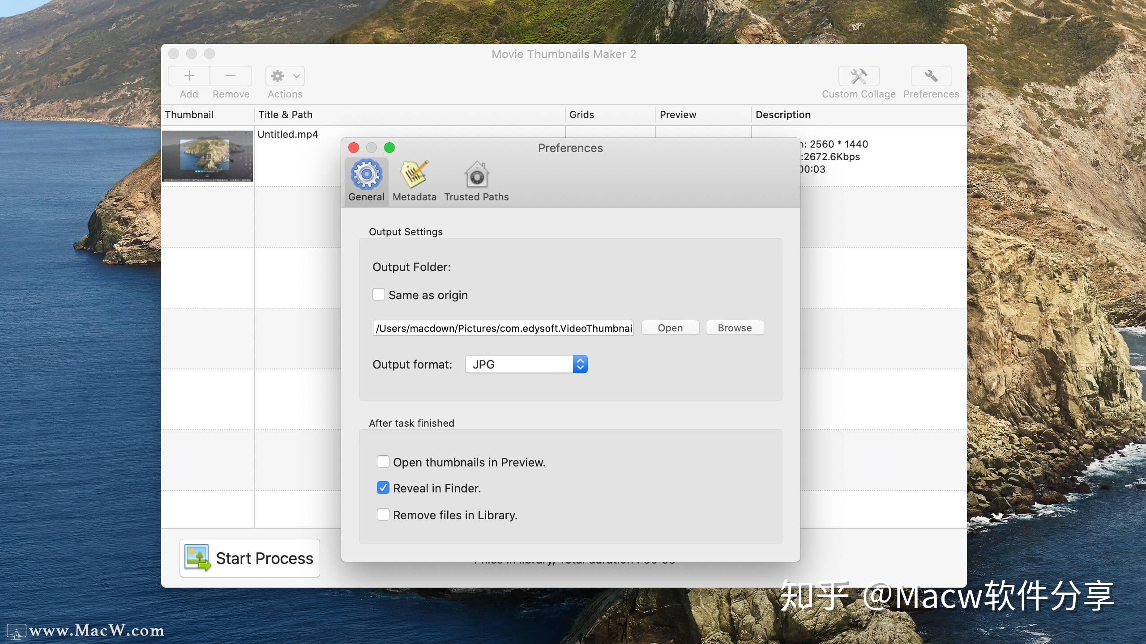
Task: Select the Custom Collage toolbar icon
Action: tap(858, 76)
